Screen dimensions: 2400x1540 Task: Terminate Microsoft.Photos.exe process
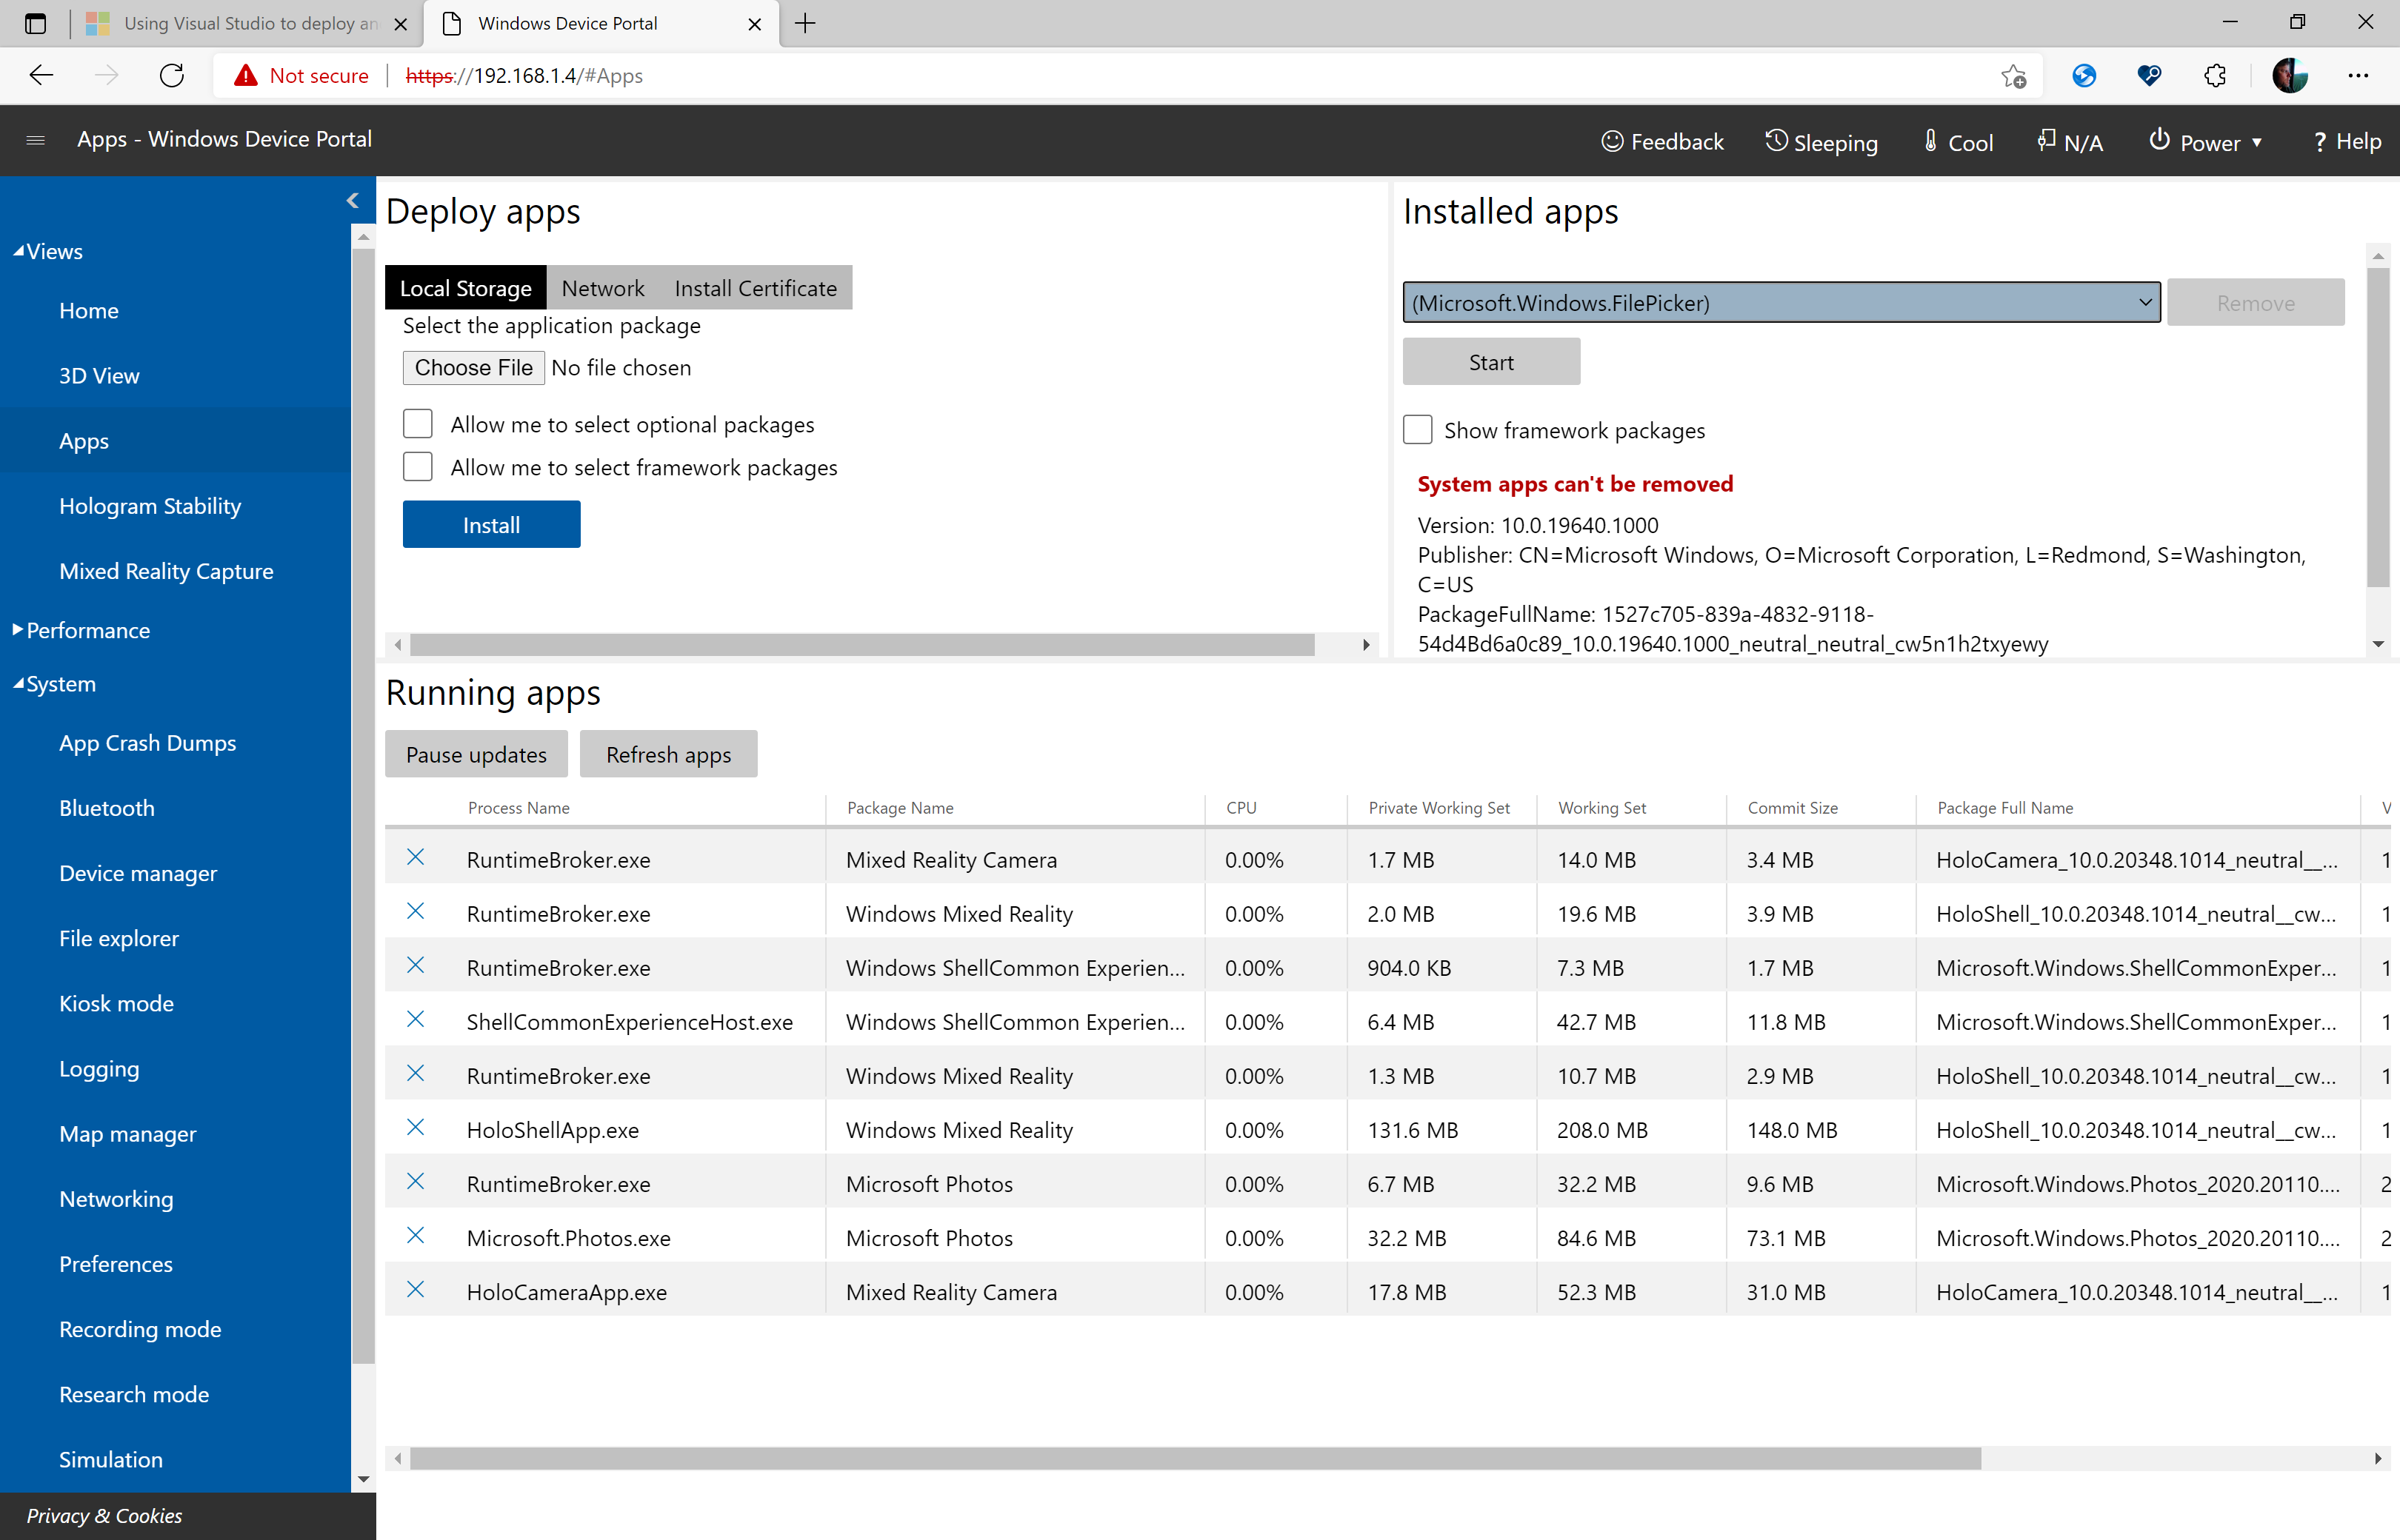[x=415, y=1235]
